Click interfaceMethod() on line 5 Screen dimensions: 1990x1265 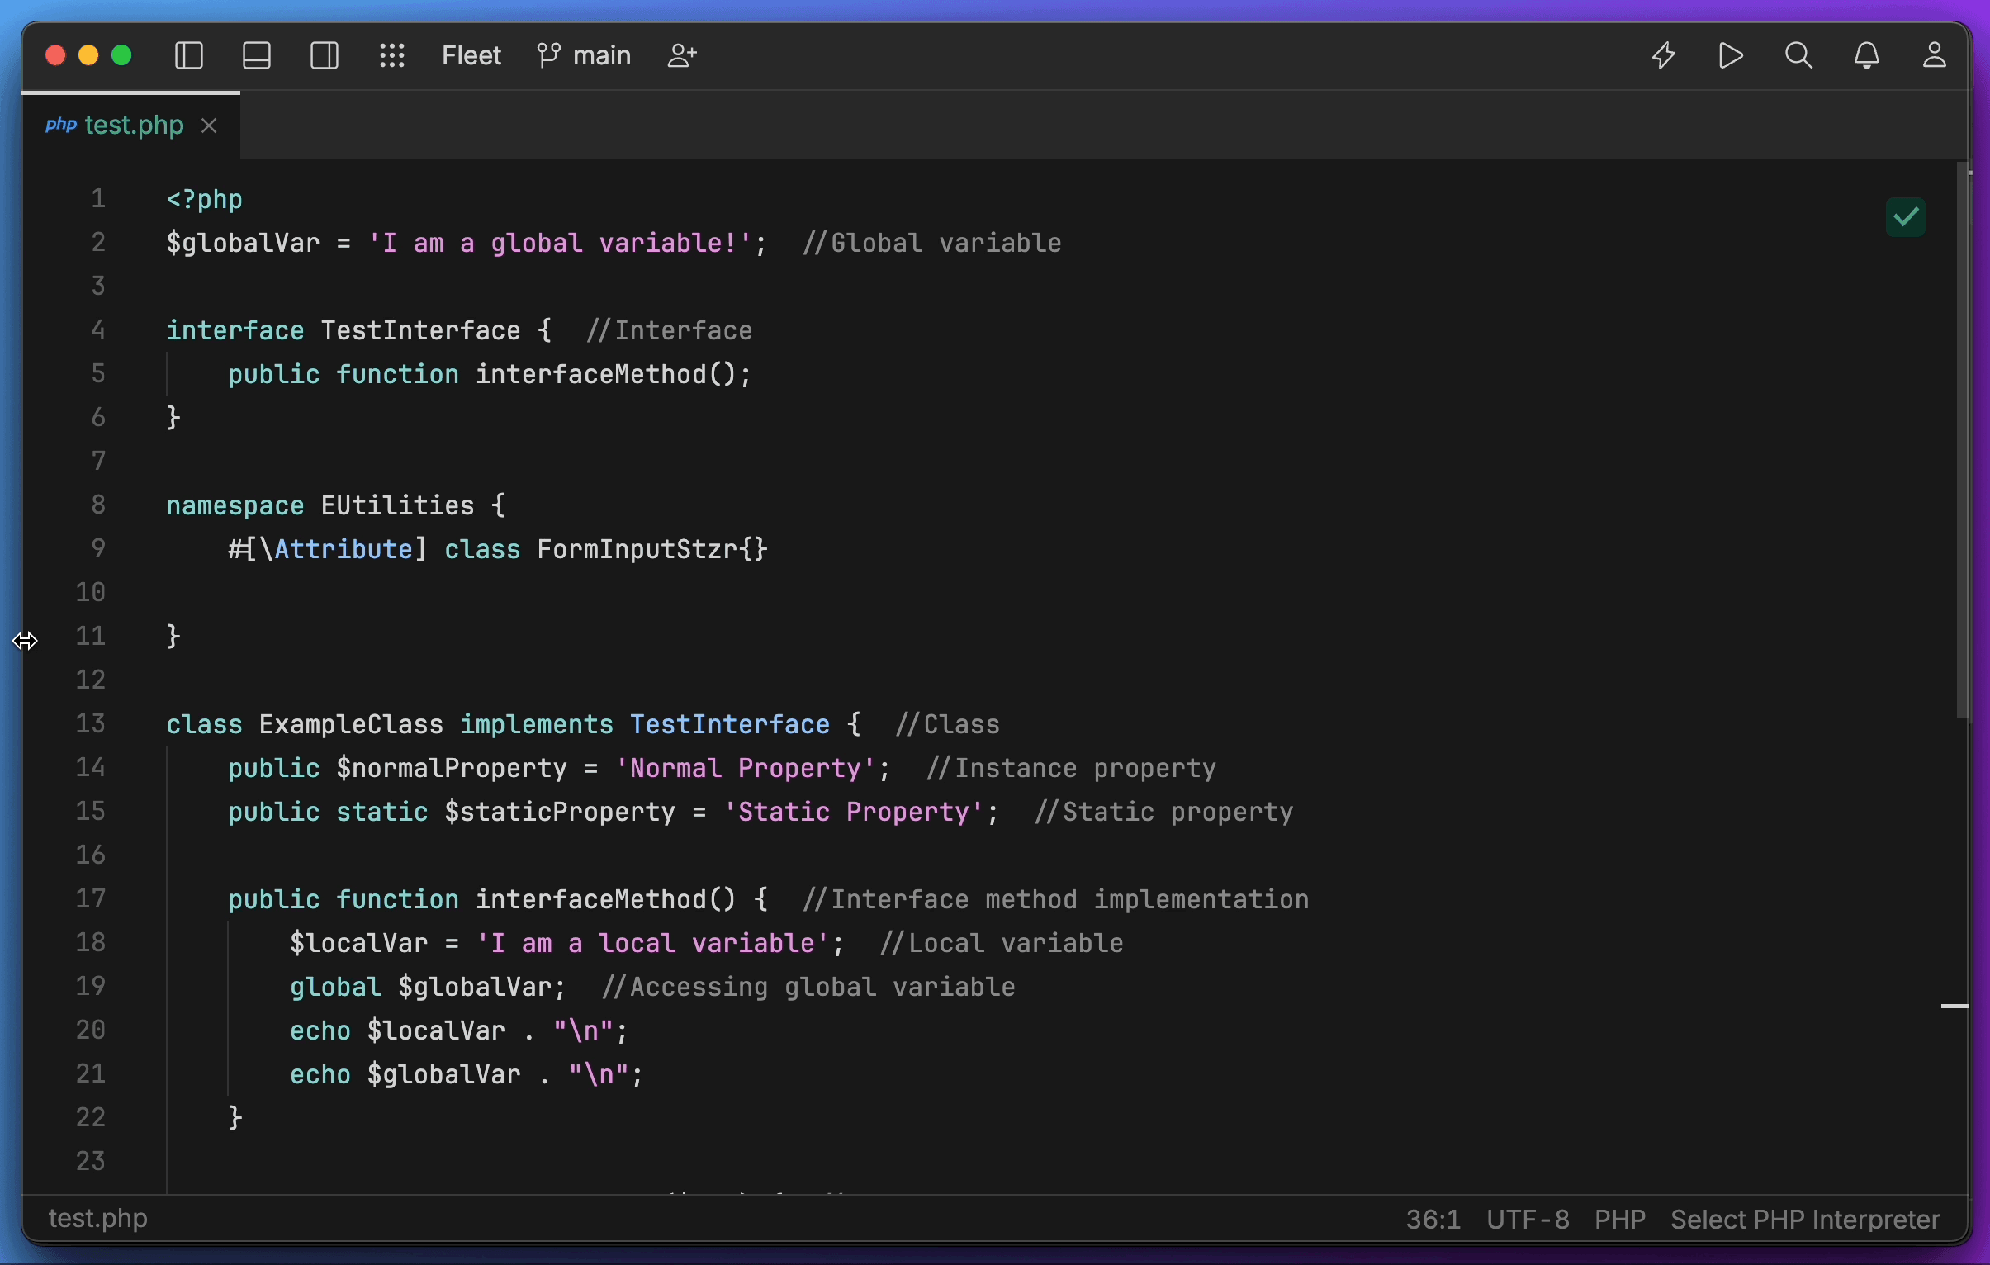tap(605, 374)
